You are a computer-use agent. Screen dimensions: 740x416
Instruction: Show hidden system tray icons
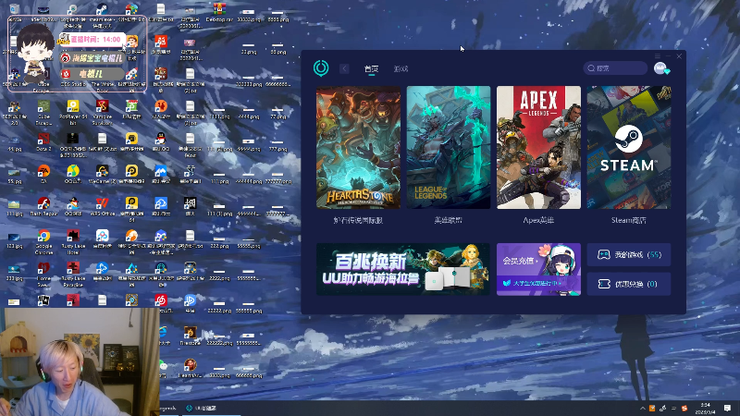pyautogui.click(x=642, y=409)
